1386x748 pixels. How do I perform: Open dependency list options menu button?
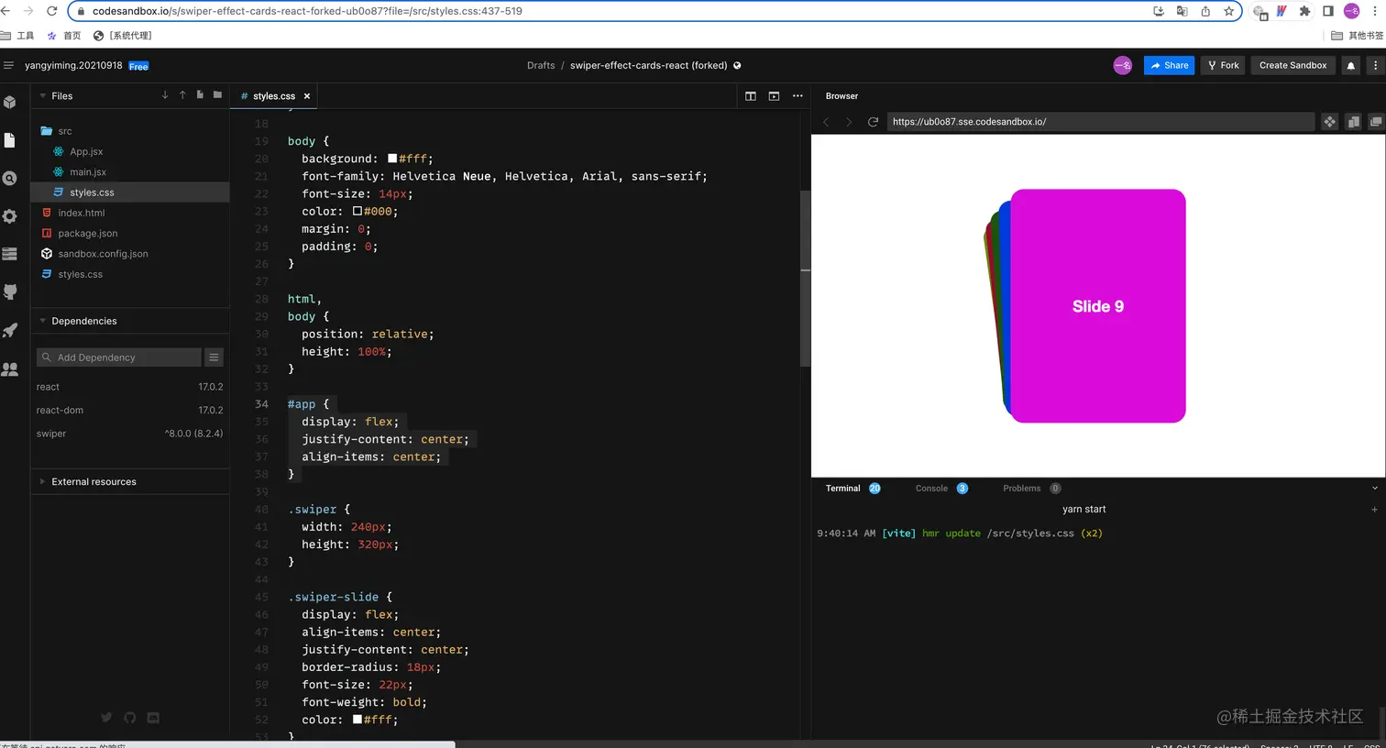(x=214, y=357)
